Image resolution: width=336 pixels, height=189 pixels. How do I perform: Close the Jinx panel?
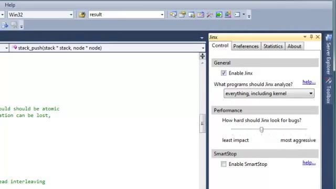[318, 37]
